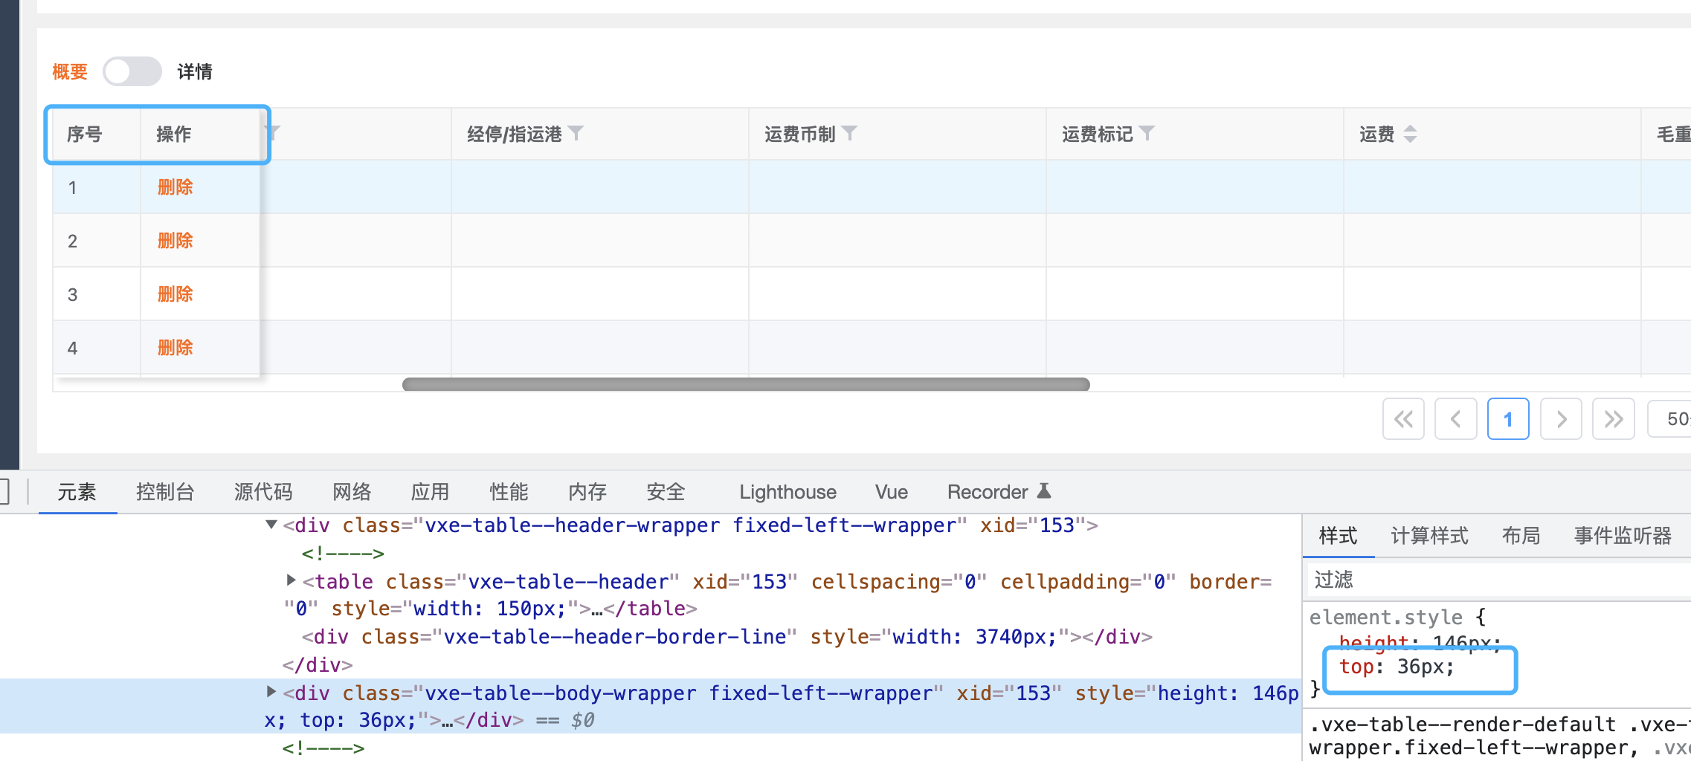Go to next page with right chevron
The width and height of the screenshot is (1691, 761).
tap(1561, 418)
